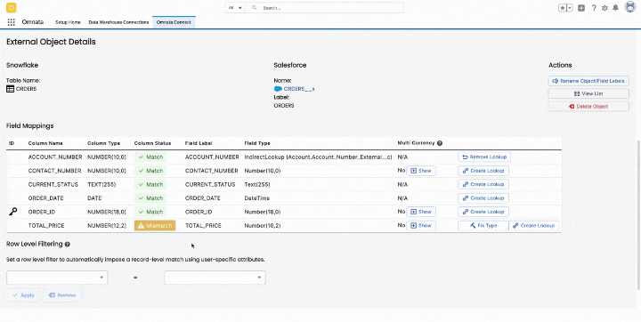Click Show for TOTAL_PRICE multi currency
Viewport: 641px width, 322px height.
coord(420,226)
